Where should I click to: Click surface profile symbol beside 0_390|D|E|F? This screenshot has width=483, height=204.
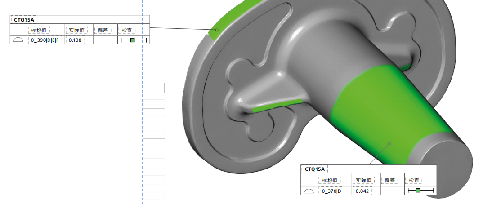coord(18,40)
